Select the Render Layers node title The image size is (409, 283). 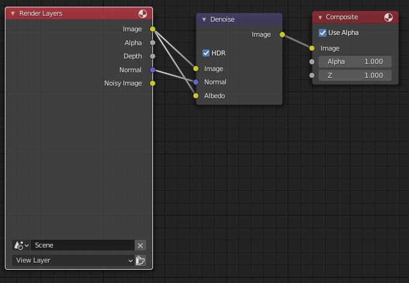pyautogui.click(x=41, y=13)
